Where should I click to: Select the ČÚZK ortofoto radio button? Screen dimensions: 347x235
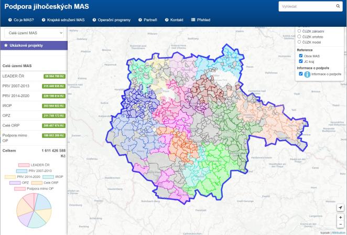point(299,37)
